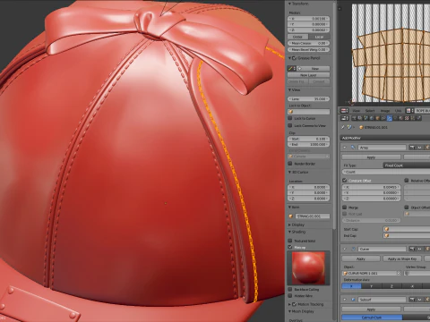Click the New Layer button
Viewport: 430px width, 322px height.
pos(308,75)
